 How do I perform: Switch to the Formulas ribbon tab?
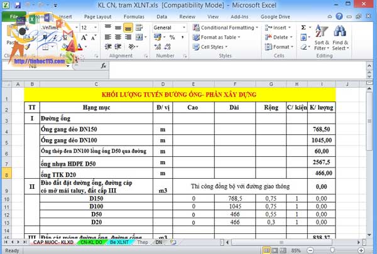point(133,16)
